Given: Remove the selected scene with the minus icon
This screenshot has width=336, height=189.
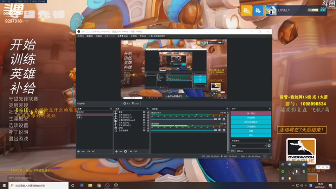Looking at the screenshot, I should point(83,152).
